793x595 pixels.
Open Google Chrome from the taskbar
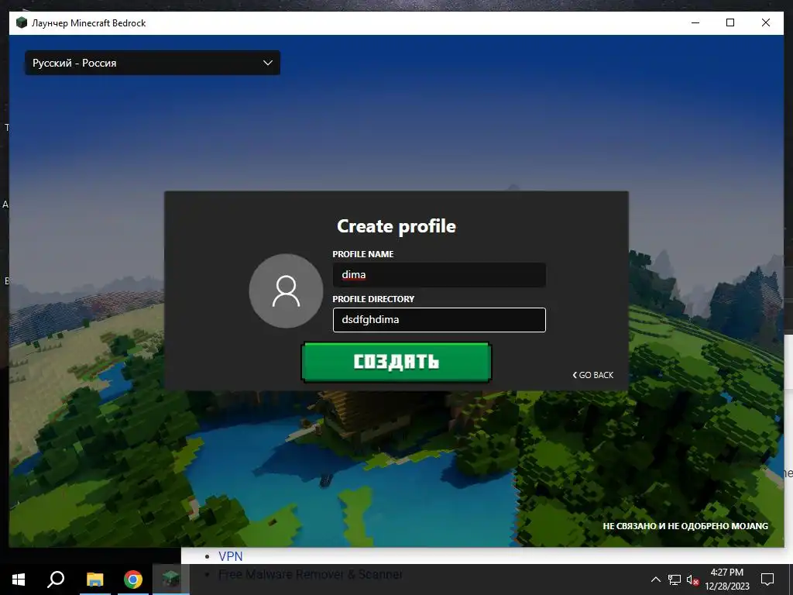133,580
